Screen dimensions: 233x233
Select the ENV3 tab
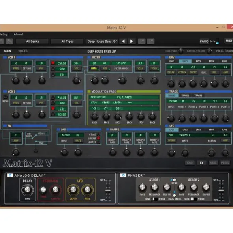pos(198,61)
